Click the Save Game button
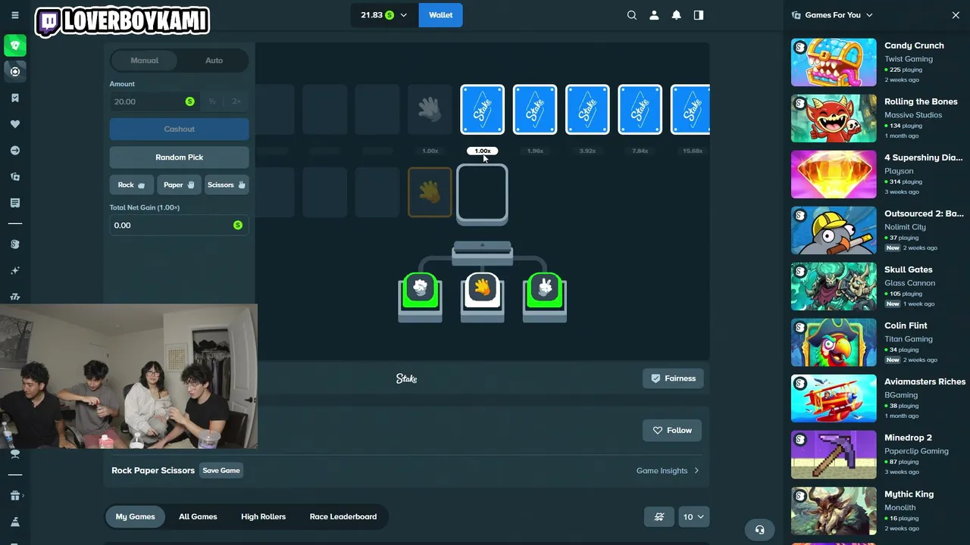This screenshot has width=970, height=545. [x=221, y=471]
